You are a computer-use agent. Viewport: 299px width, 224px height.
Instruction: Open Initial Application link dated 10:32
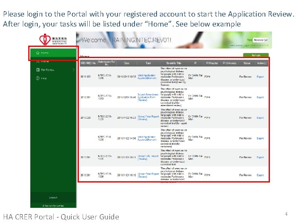tap(147, 77)
